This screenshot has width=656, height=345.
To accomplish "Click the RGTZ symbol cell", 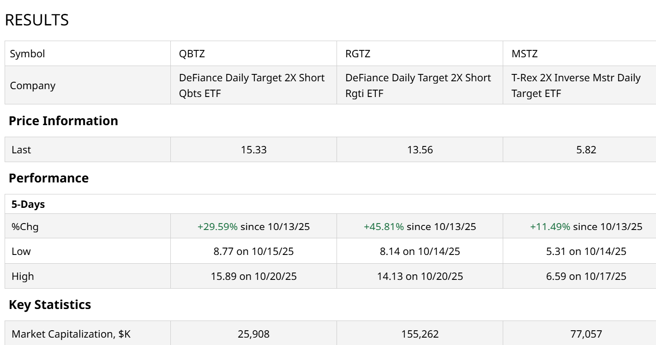I will [358, 54].
